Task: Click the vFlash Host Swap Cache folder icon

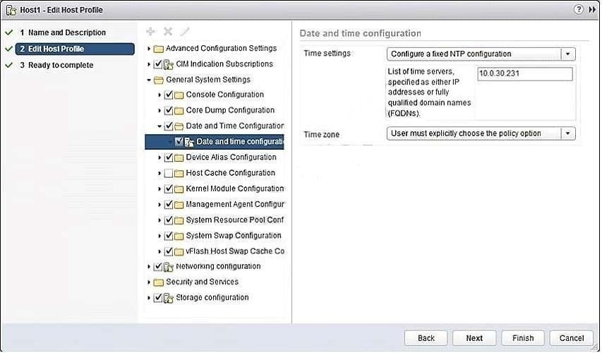Action: pos(179,251)
